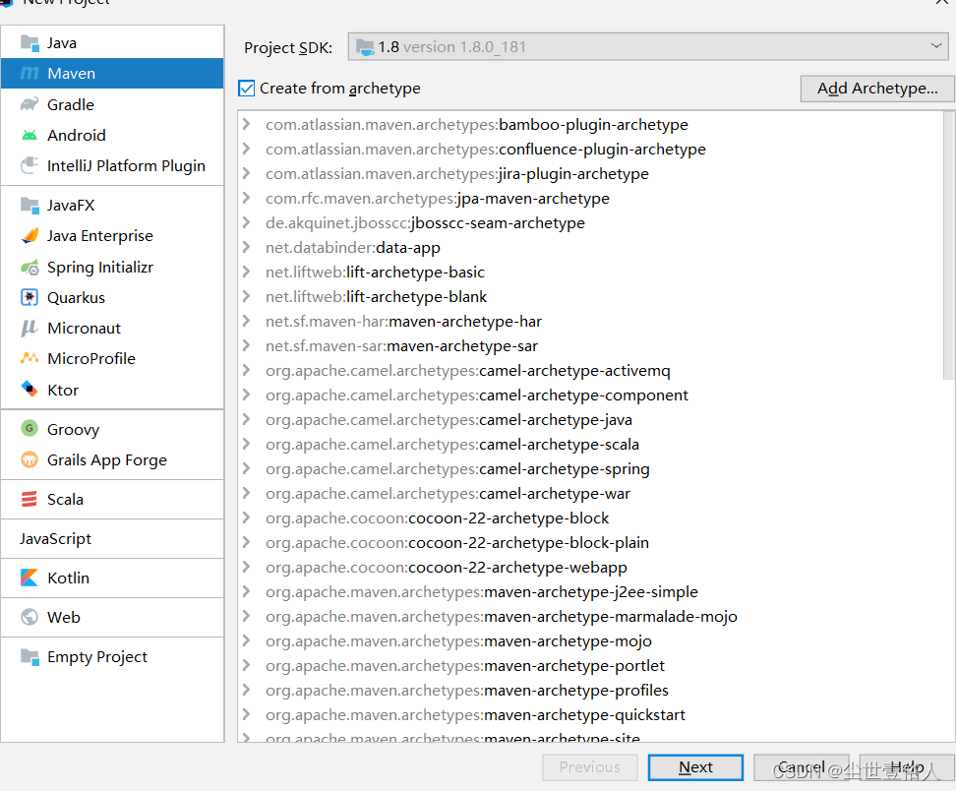956x791 pixels.
Task: Click the Gradle elephant icon
Action: tap(30, 104)
